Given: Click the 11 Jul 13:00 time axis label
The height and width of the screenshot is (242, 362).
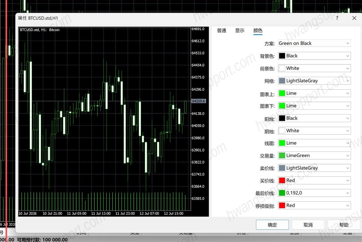Looking at the screenshot, I should click(x=101, y=214).
